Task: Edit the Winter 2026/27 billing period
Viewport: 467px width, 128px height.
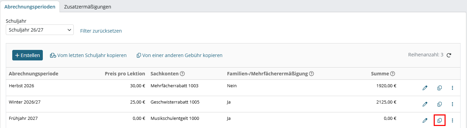Action: coord(425,104)
